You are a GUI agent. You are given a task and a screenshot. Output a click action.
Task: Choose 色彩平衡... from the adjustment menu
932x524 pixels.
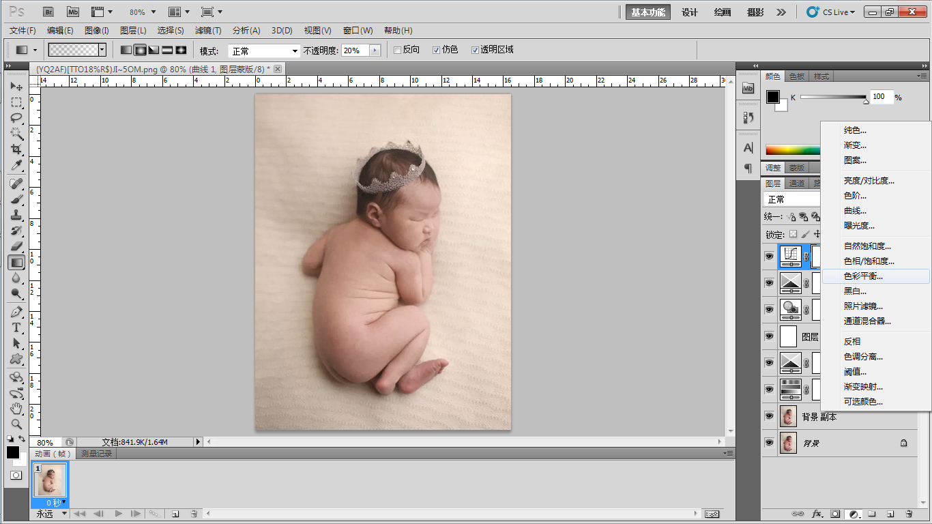coord(863,276)
